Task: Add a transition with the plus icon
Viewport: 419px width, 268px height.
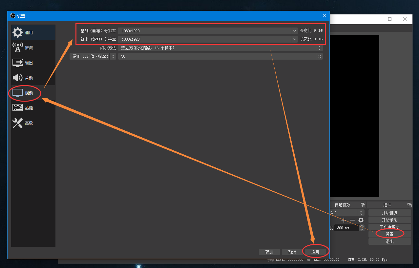Action: coord(344,220)
